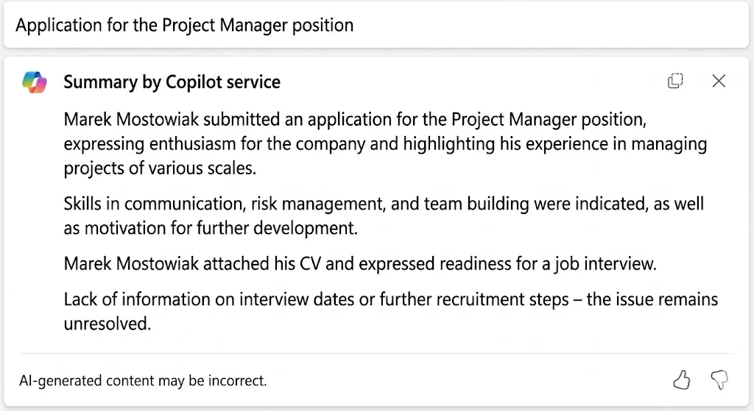The width and height of the screenshot is (754, 411).
Task: Click the colorful Copilot logo icon
Action: pyautogui.click(x=34, y=82)
